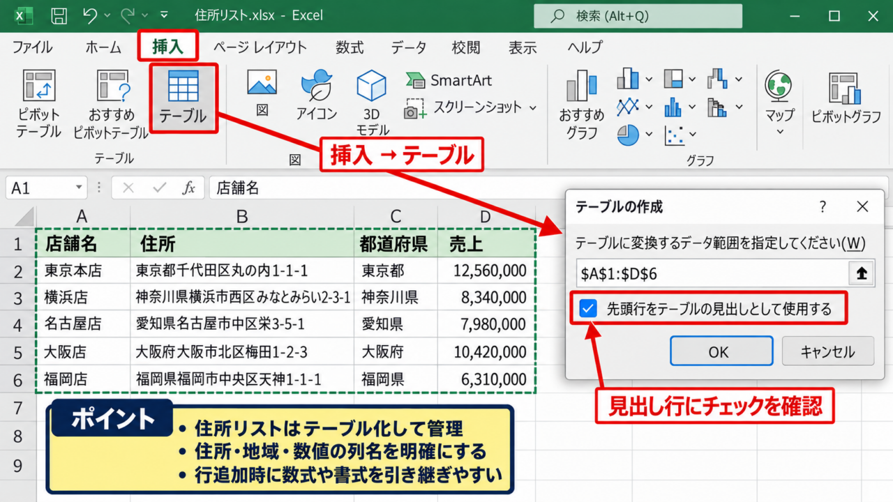Open the ホーム ribbon tab
This screenshot has height=502, width=893.
(103, 47)
